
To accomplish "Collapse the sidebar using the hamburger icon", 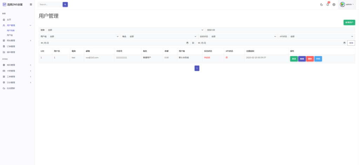I will (x=31, y=5).
